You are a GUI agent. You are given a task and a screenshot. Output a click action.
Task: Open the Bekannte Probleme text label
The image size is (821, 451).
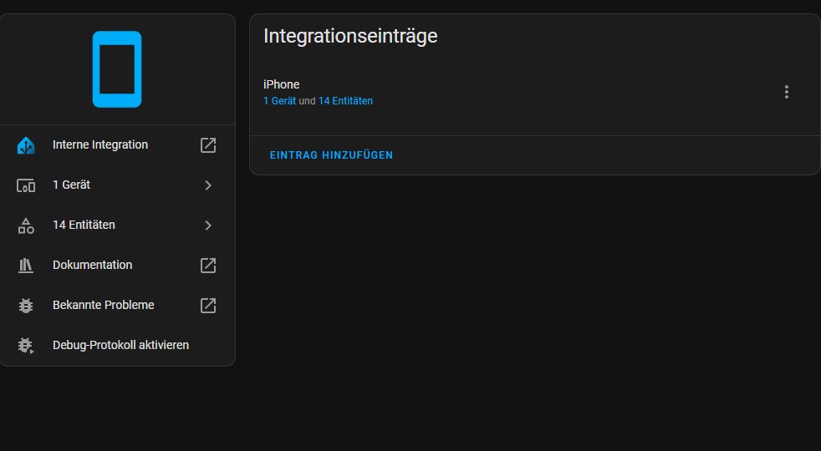103,305
